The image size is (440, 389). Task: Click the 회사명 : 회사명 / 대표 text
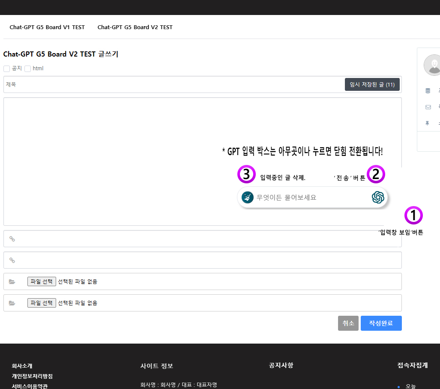(x=179, y=385)
